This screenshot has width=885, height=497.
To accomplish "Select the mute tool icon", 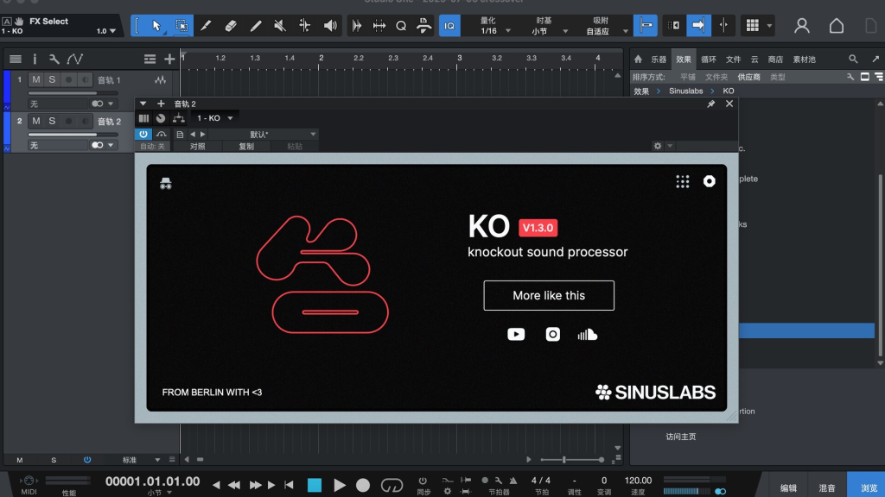I will pyautogui.click(x=280, y=25).
